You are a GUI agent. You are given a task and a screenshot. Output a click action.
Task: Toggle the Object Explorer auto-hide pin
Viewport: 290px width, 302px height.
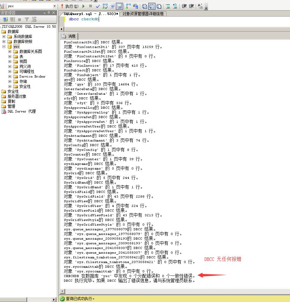(49, 13)
